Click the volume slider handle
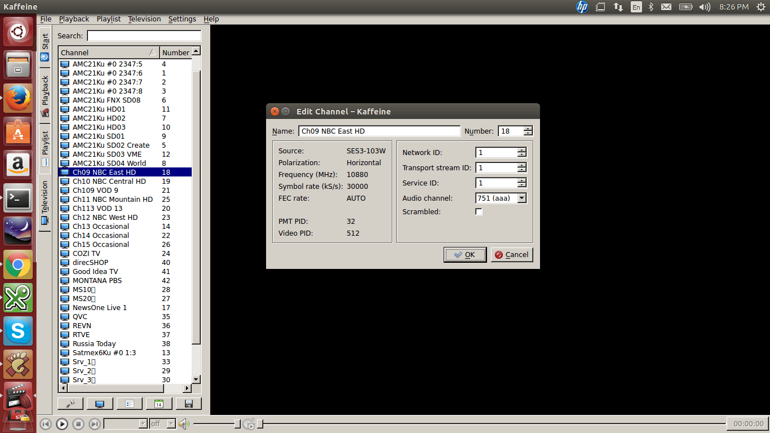The width and height of the screenshot is (770, 433). point(237,424)
